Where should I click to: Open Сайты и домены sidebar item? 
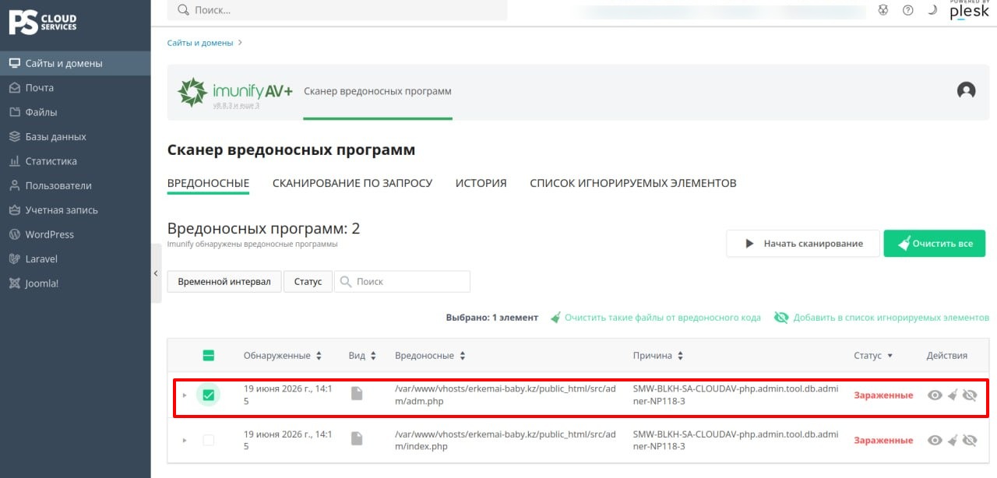coord(75,63)
